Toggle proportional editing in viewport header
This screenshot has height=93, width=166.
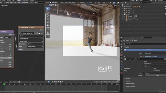pos(104,3)
